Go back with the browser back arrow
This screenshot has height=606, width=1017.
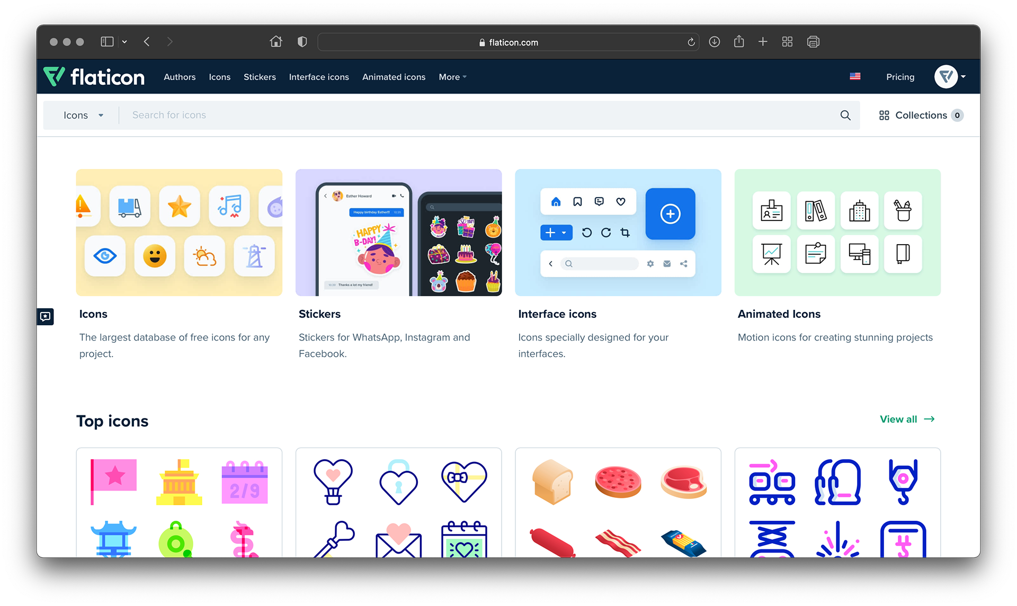(147, 42)
